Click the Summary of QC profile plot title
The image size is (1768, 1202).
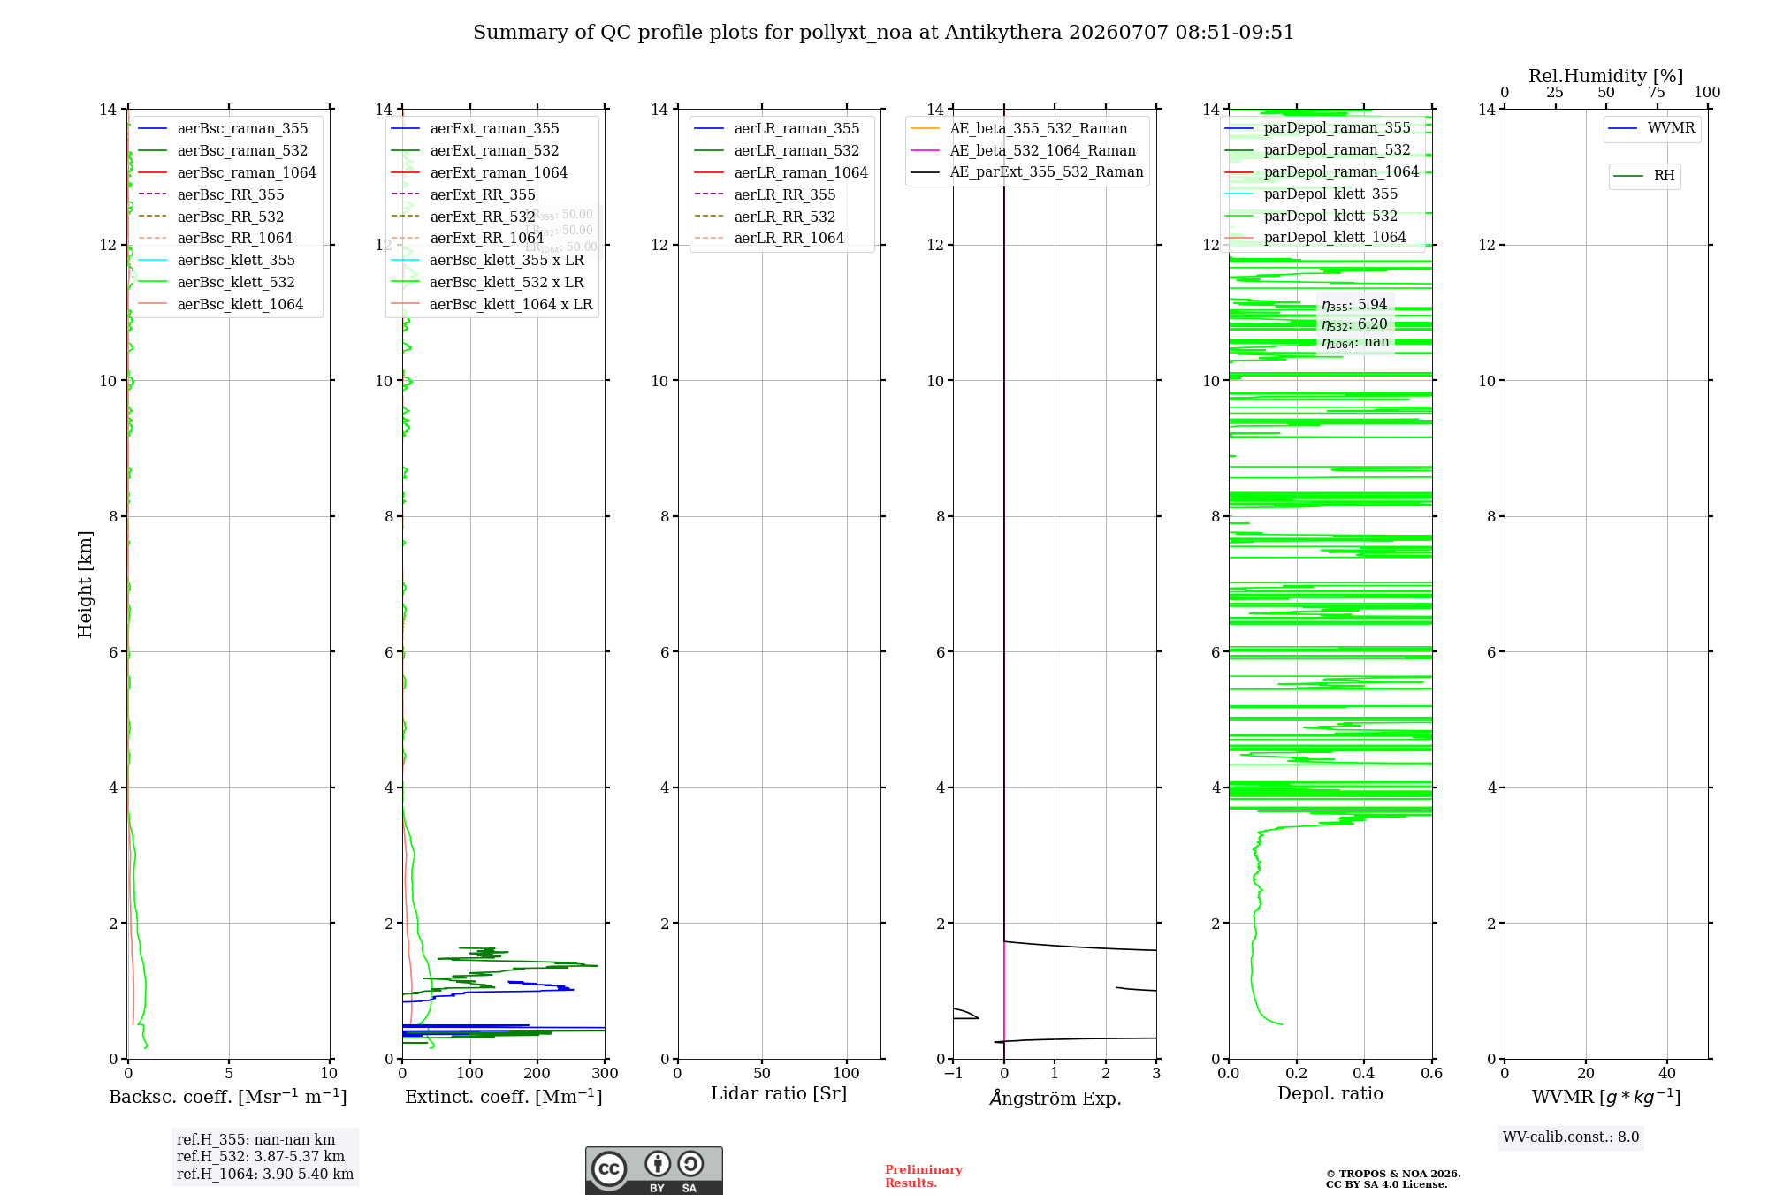pos(884,33)
